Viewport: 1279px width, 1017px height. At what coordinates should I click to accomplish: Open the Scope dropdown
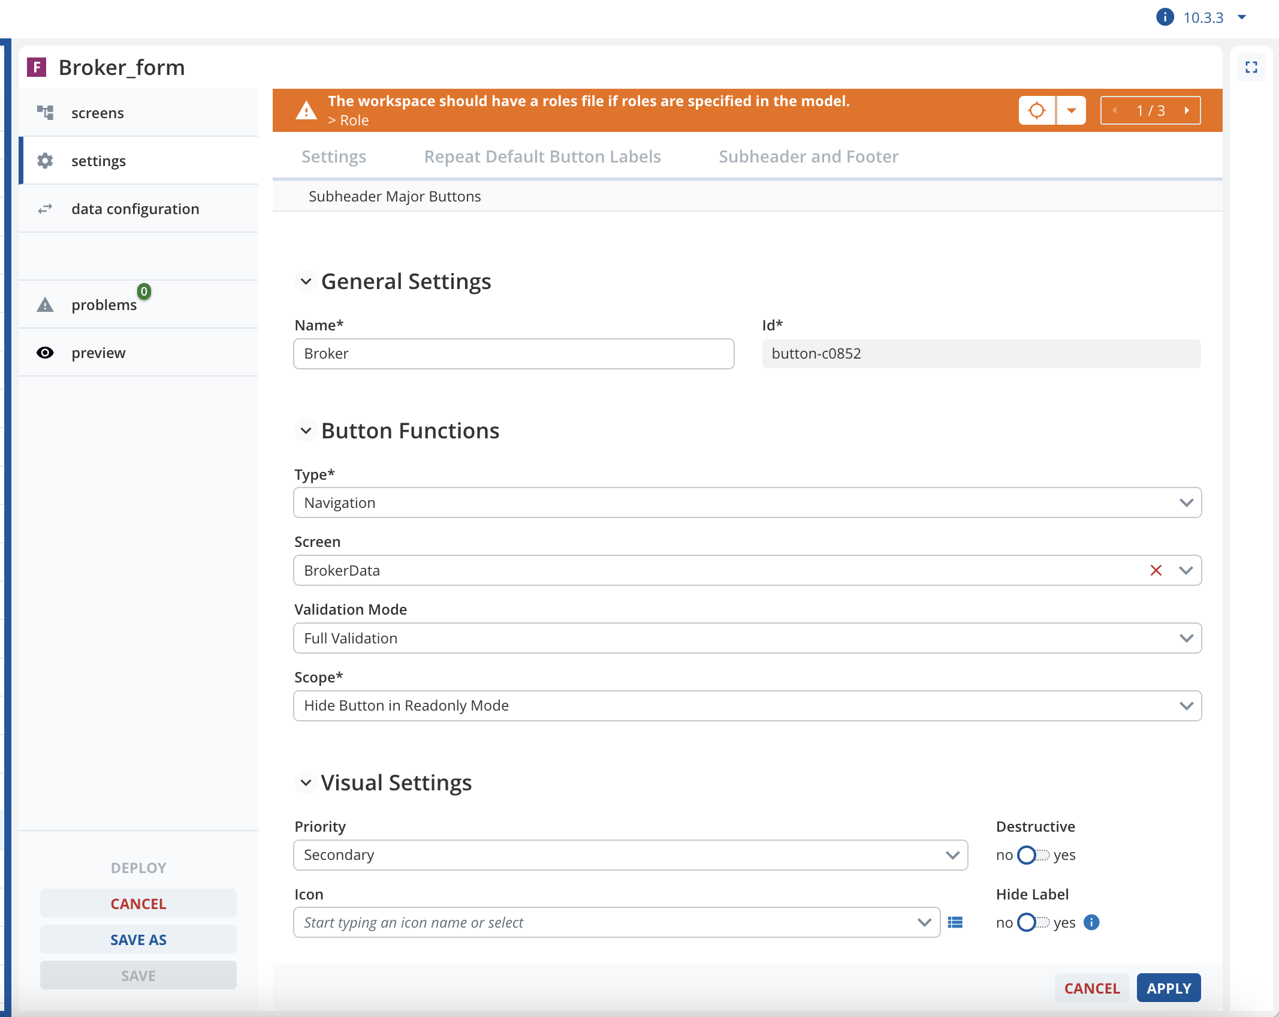[747, 706]
